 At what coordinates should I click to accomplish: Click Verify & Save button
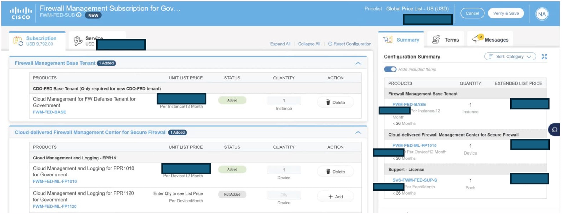pyautogui.click(x=506, y=13)
